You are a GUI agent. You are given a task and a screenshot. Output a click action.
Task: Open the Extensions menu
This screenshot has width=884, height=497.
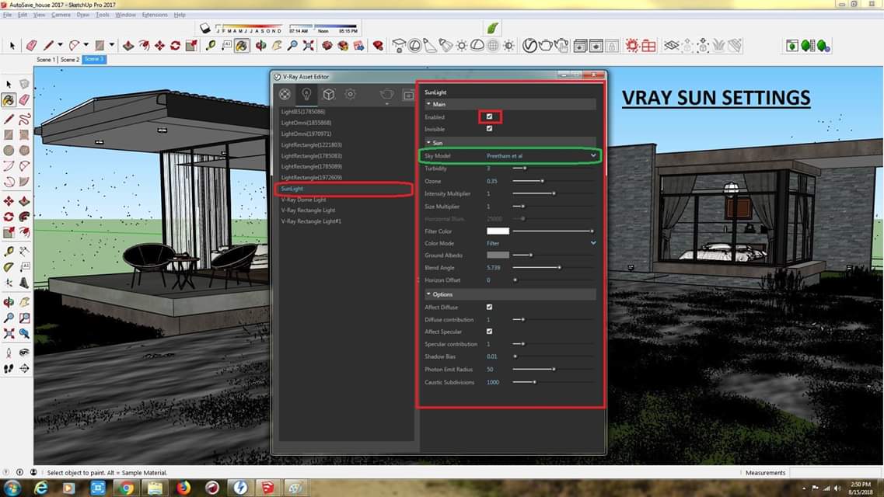tap(155, 15)
